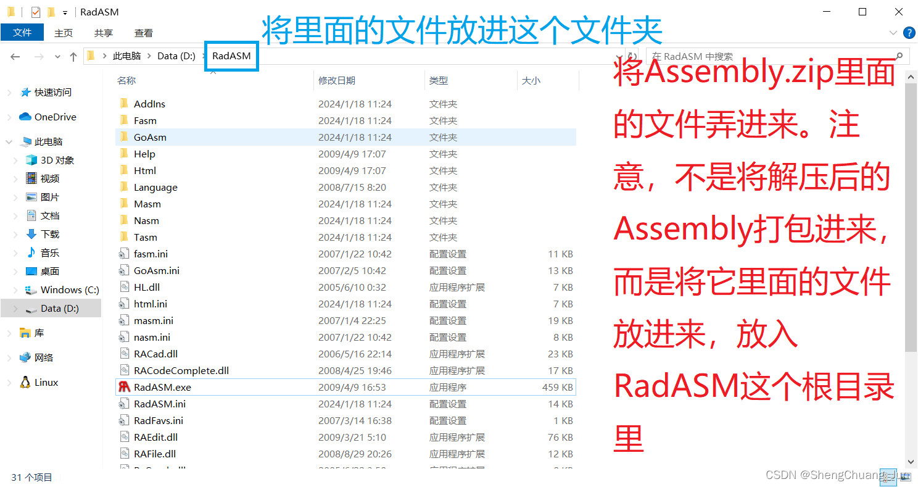
Task: Navigate to Data (D:) via breadcrumb
Action: 176,56
